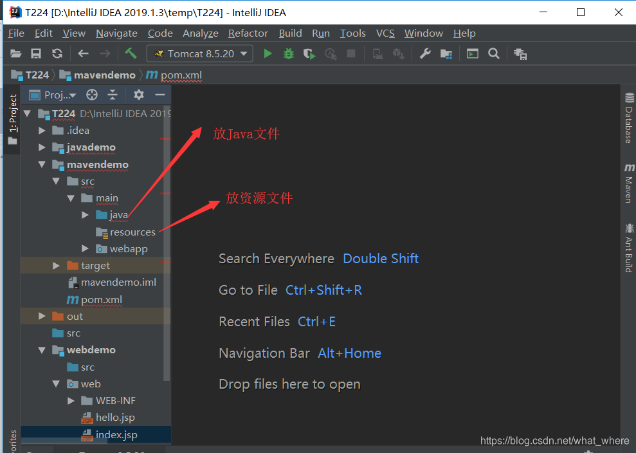Image resolution: width=636 pixels, height=453 pixels.
Task: Click T224 in the breadcrumb bar
Action: tap(30, 75)
